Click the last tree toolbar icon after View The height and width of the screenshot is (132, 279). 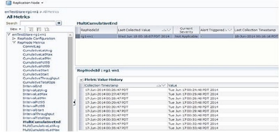click(x=47, y=29)
